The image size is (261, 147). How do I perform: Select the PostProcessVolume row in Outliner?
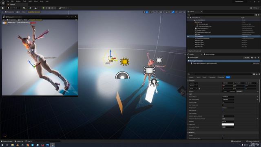223,38
